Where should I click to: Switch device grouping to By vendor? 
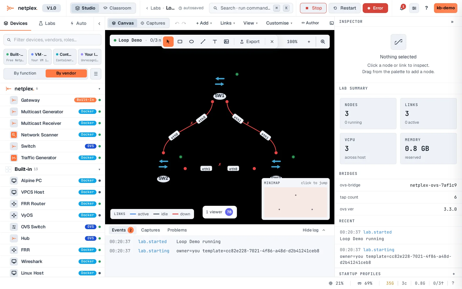66,73
